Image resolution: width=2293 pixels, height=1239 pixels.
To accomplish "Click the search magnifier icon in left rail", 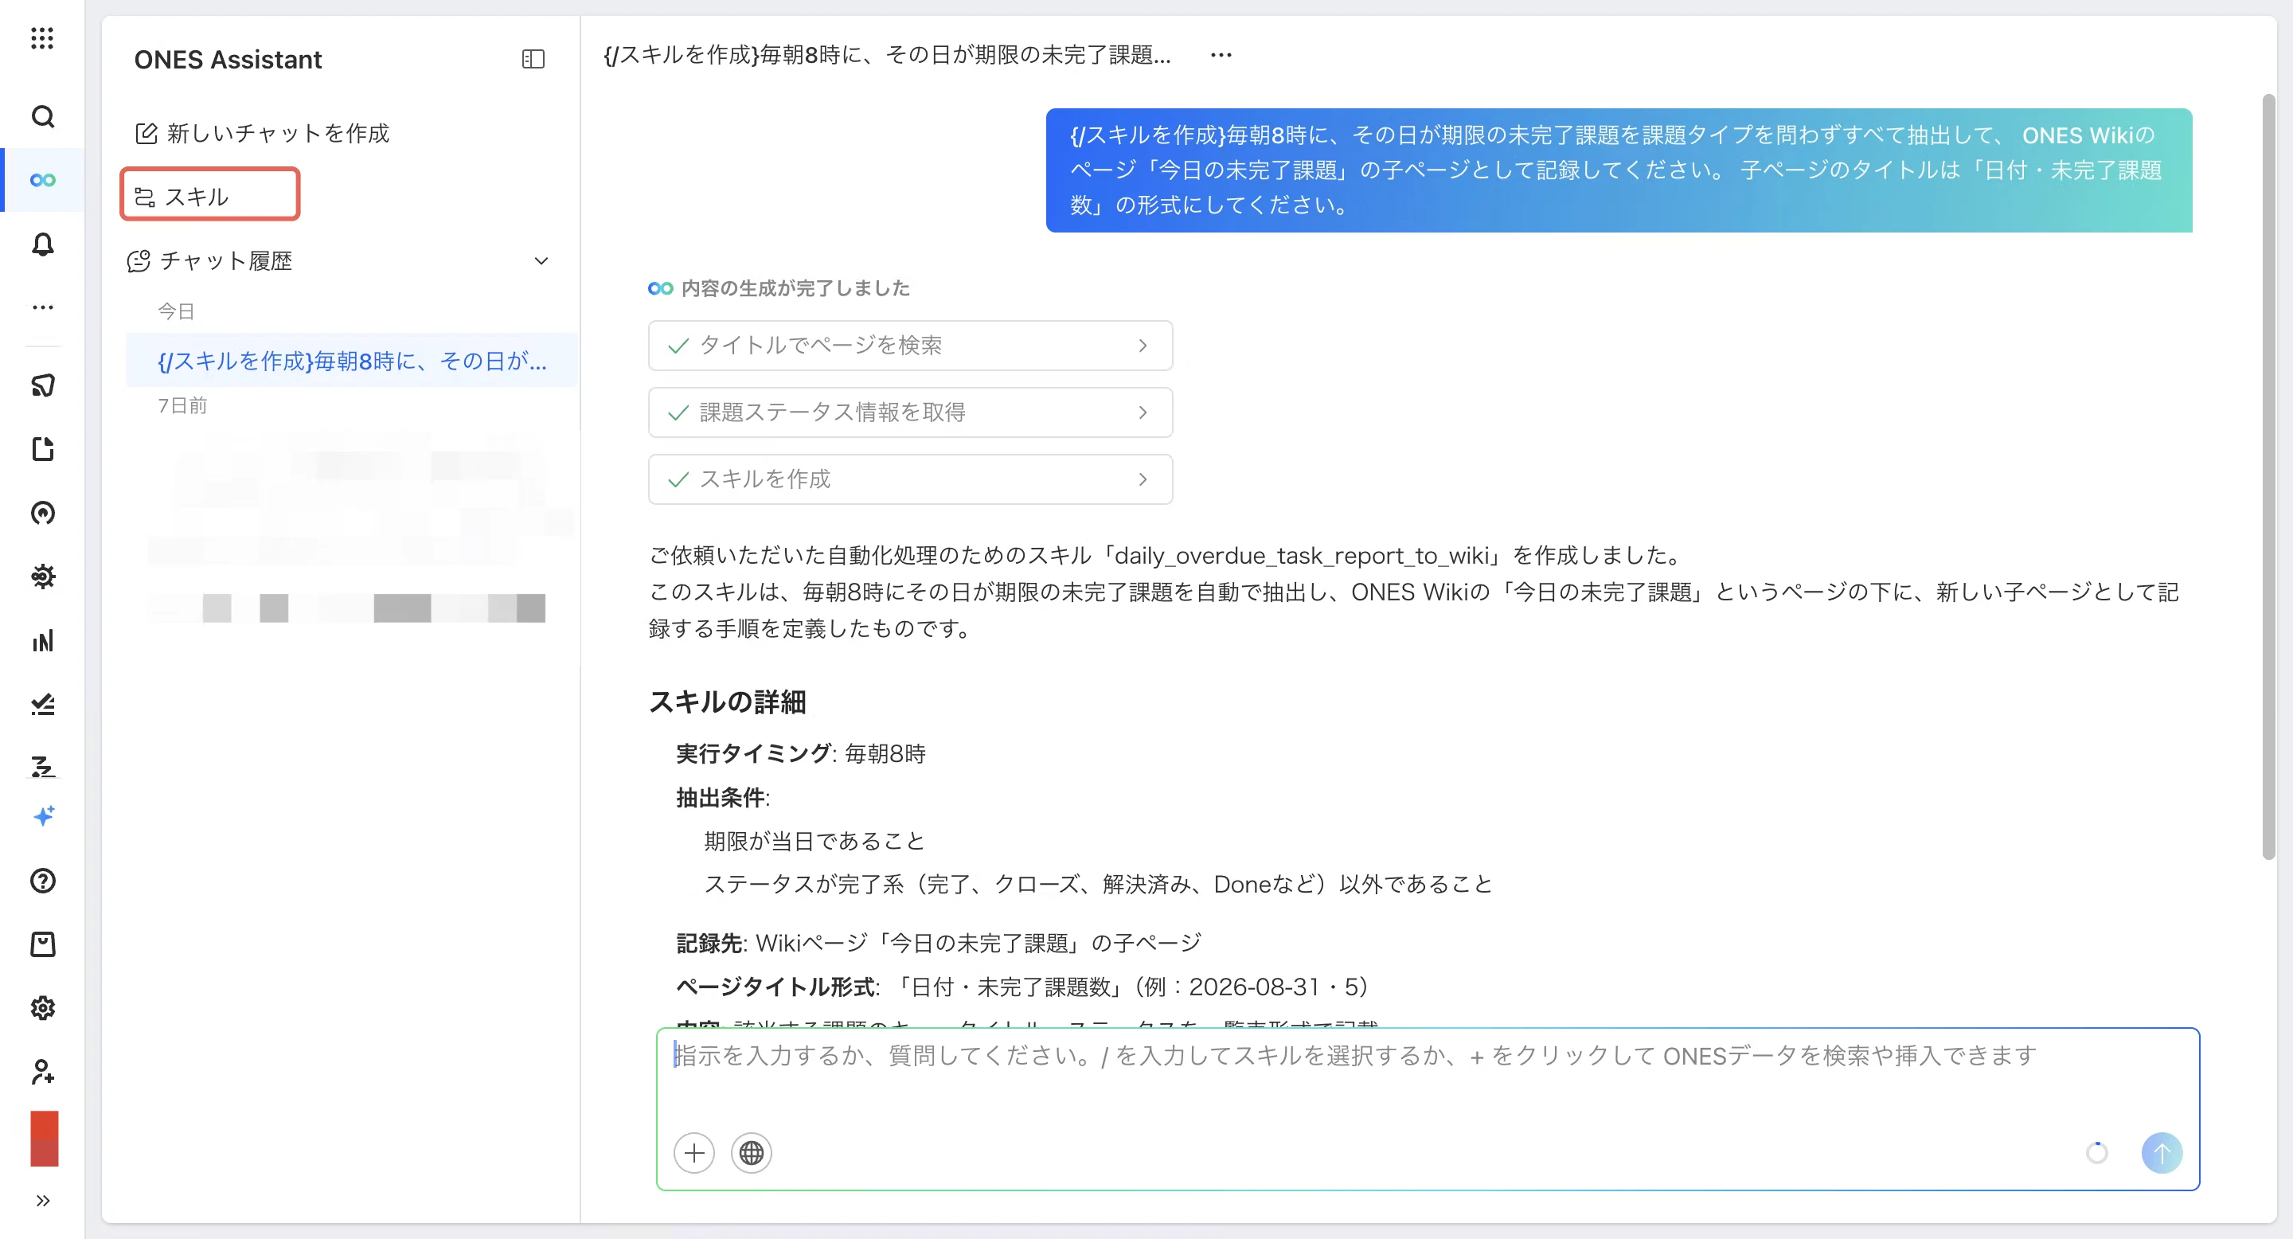I will click(x=43, y=116).
